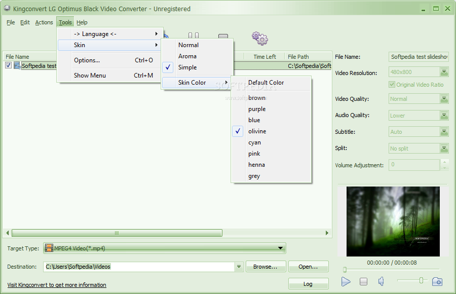Open the Actions menu
Image resolution: width=456 pixels, height=294 pixels.
[x=44, y=22]
